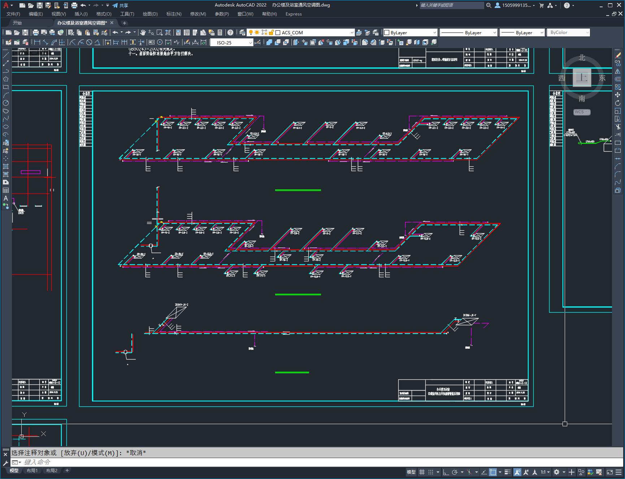Open the ISO-25 dimension style dropdown
The image size is (625, 479).
251,43
